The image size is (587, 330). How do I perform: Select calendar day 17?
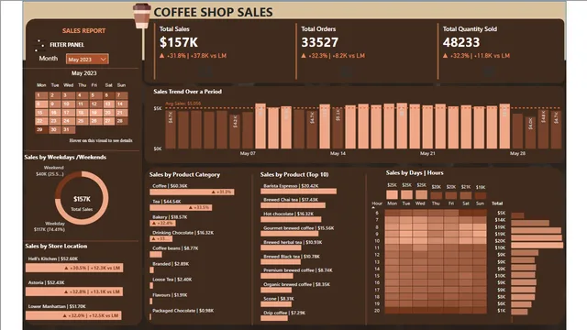point(68,113)
